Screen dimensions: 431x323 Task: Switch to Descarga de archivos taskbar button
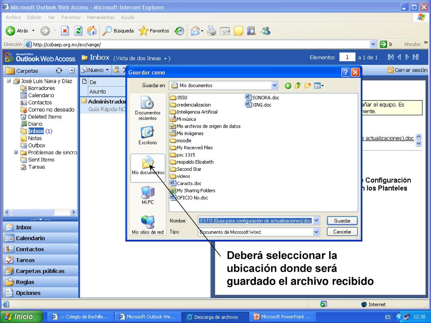pos(215,317)
